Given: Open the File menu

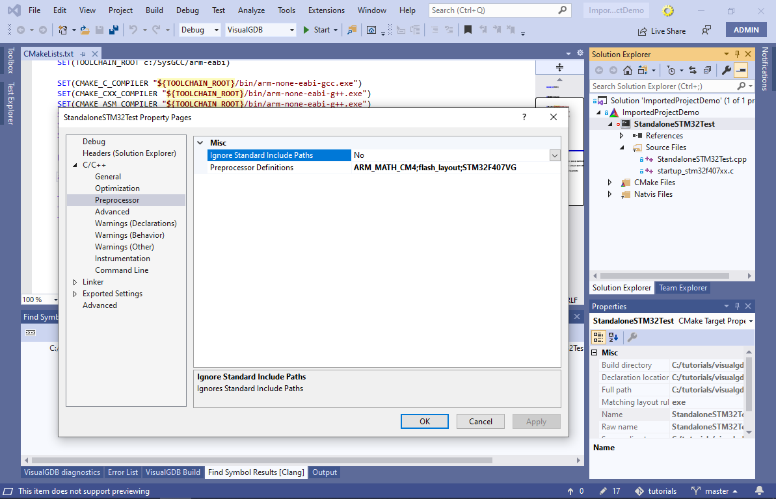Looking at the screenshot, I should click(x=34, y=10).
